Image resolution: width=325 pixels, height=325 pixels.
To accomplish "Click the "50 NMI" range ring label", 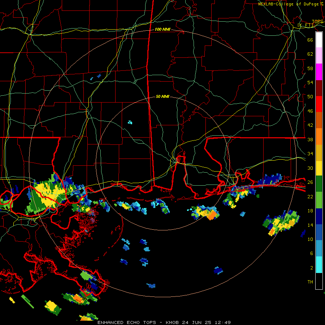I will (162, 96).
